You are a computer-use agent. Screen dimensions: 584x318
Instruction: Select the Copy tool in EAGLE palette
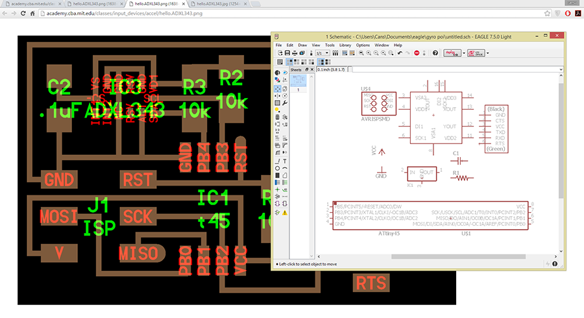coord(285,89)
